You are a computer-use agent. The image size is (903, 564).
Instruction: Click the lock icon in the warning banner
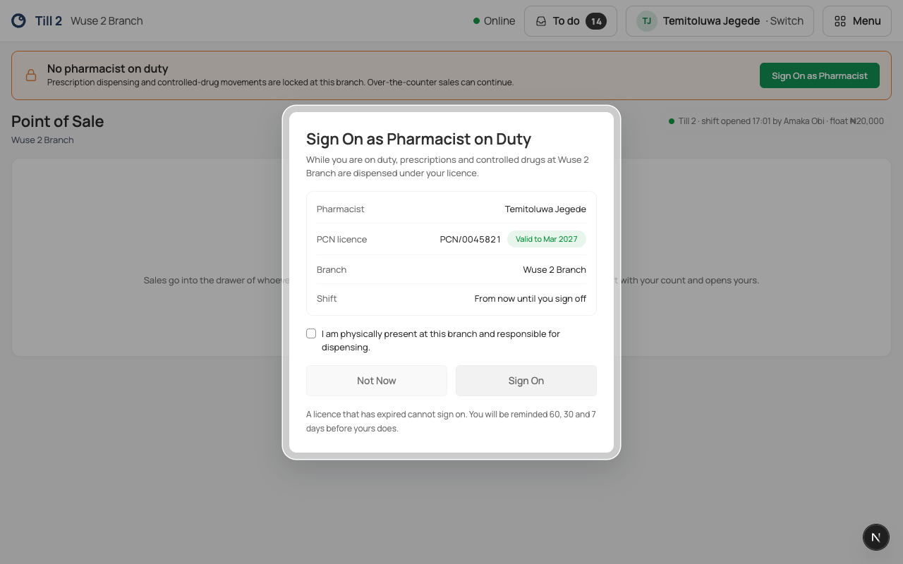pos(31,75)
